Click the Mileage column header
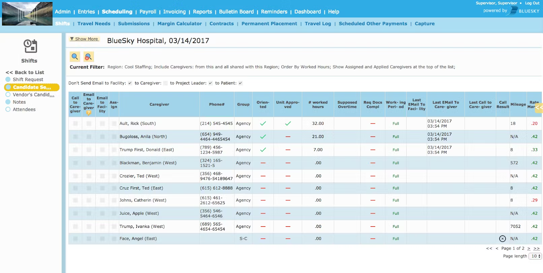The image size is (543, 273). point(518,104)
